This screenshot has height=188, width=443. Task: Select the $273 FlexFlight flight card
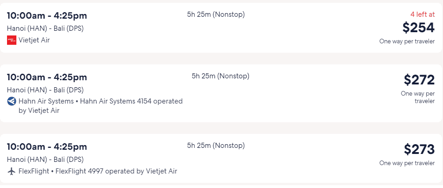coord(221,159)
